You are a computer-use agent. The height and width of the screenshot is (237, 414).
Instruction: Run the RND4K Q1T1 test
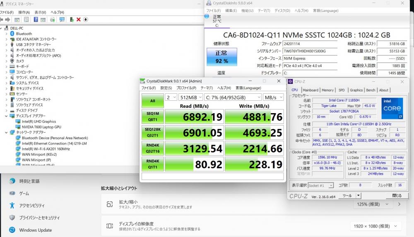[x=153, y=164]
